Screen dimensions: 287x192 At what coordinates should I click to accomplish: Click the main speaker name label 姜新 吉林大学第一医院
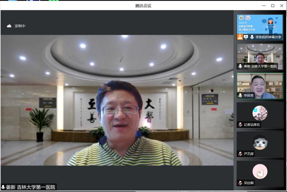[x=31, y=187]
